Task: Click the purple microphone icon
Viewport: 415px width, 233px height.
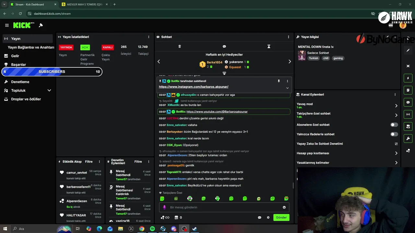Action: [164, 207]
